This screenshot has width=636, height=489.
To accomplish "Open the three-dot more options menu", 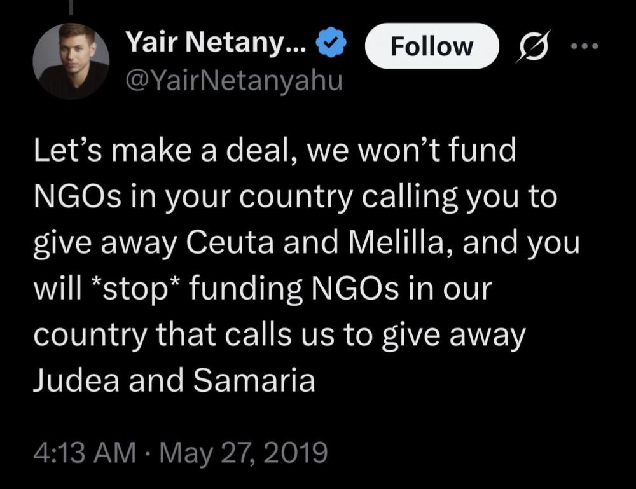I will [x=584, y=46].
